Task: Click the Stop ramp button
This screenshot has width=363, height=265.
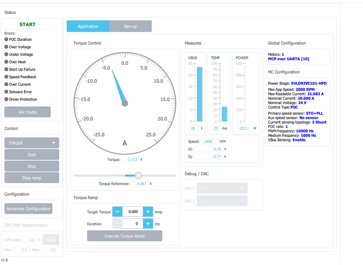Action: 32,178
